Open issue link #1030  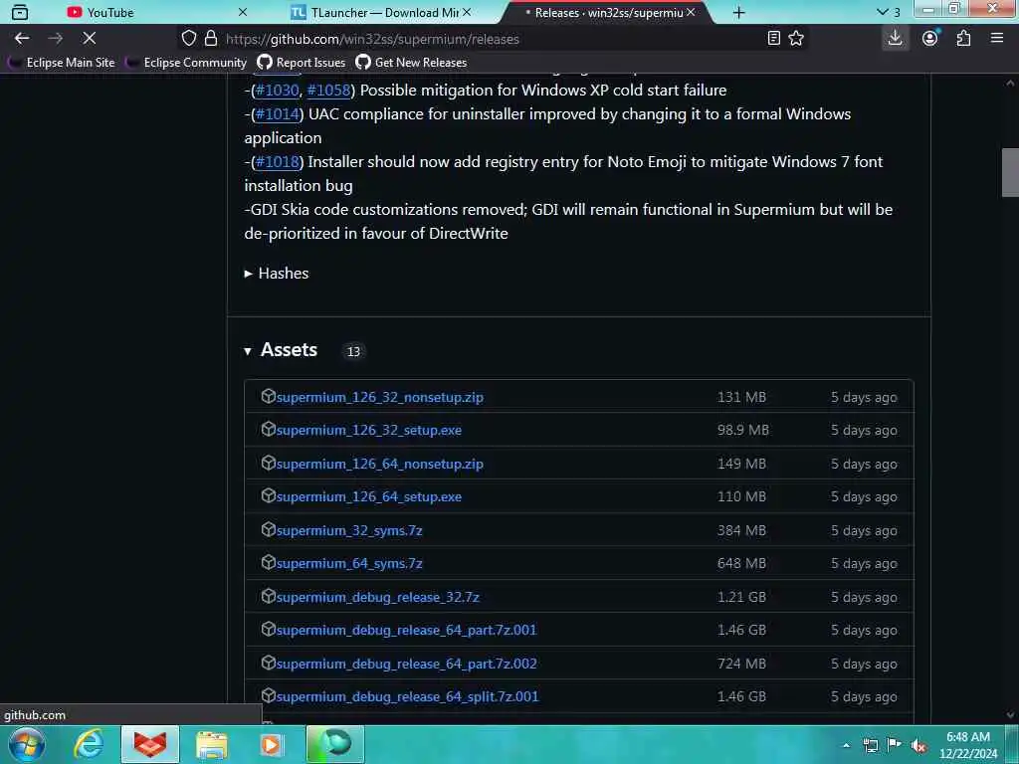pyautogui.click(x=278, y=91)
